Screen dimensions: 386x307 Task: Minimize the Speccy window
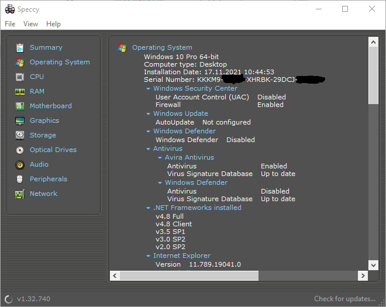tap(319, 9)
